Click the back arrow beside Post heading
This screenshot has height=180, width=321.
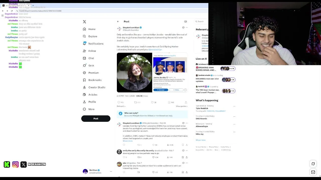click(118, 21)
